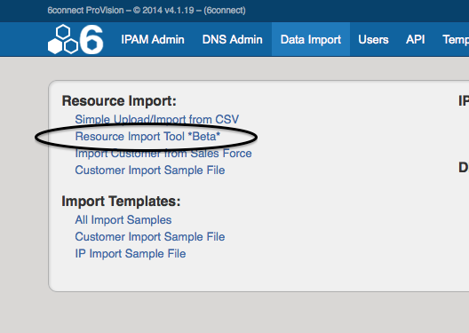Click the Resource Import: heading
The width and height of the screenshot is (469, 333).
[119, 101]
